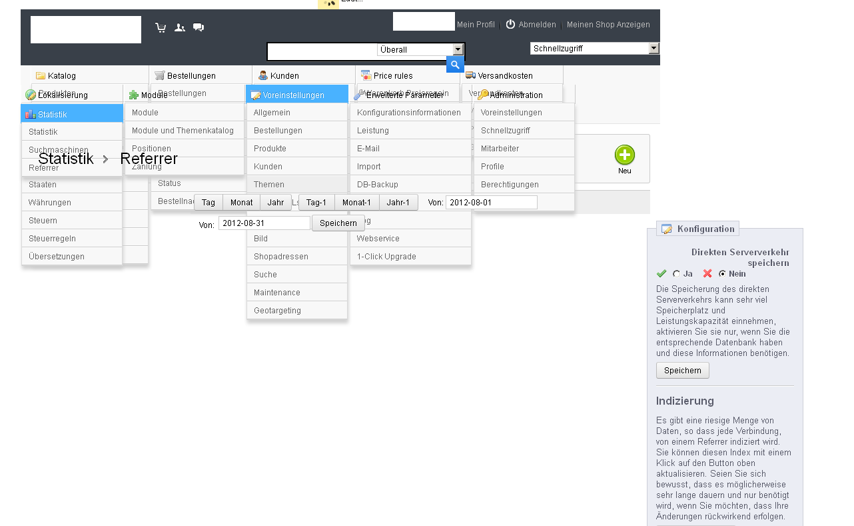Click the Monat-1 button

[x=357, y=202]
